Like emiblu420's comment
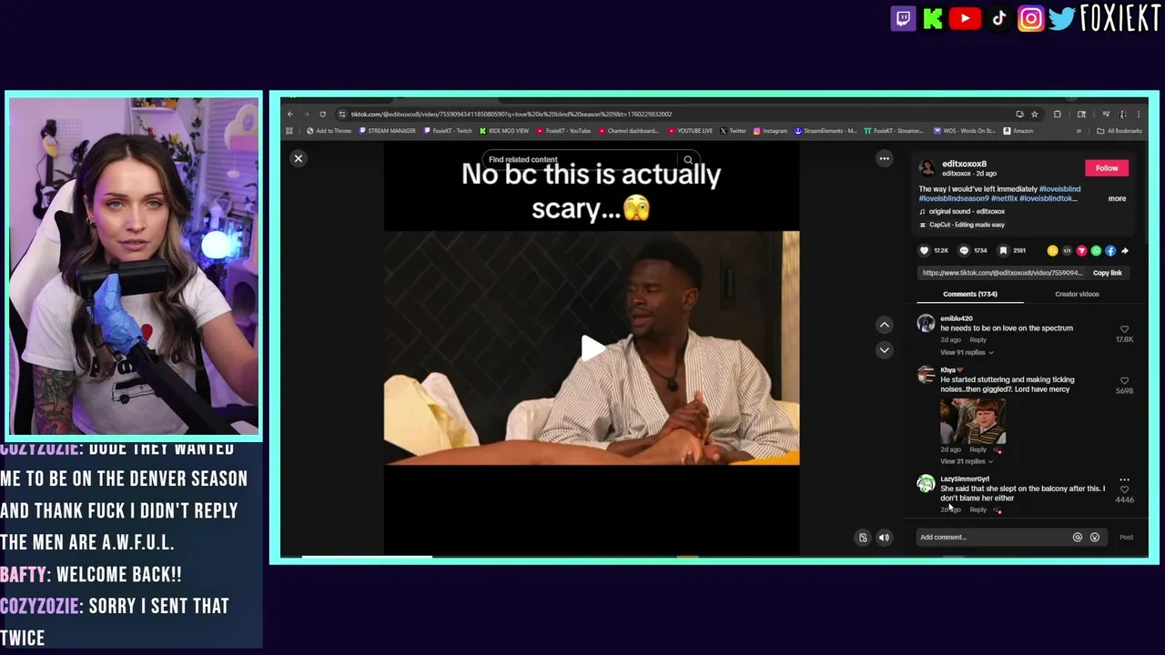This screenshot has height=655, width=1165. (x=1124, y=329)
